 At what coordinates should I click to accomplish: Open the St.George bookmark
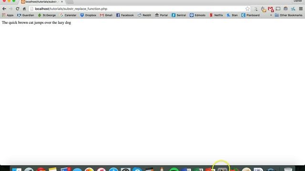coord(47,15)
